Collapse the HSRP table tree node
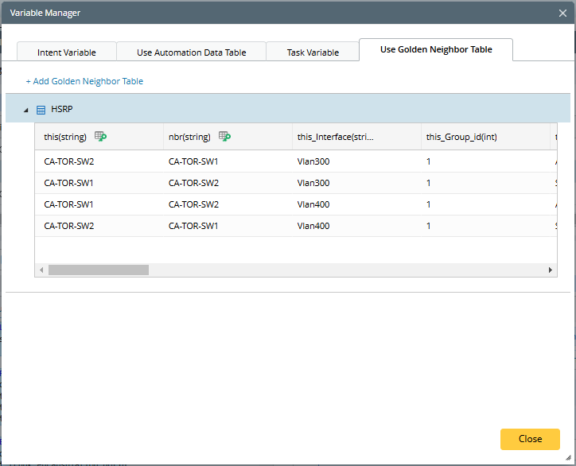The height and width of the screenshot is (466, 576). click(25, 110)
